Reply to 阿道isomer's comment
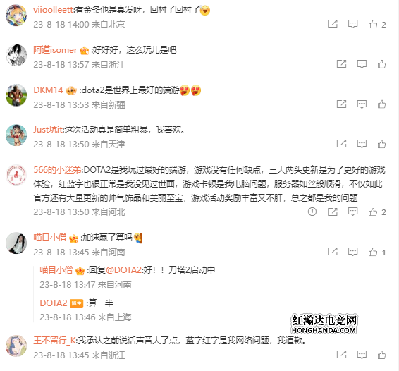Screen dimensions: 399x371 click(362, 64)
